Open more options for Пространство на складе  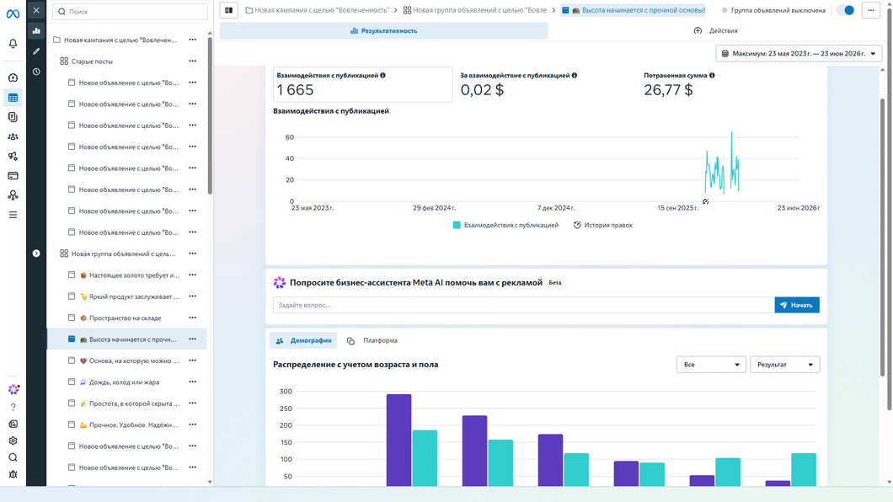(x=192, y=318)
